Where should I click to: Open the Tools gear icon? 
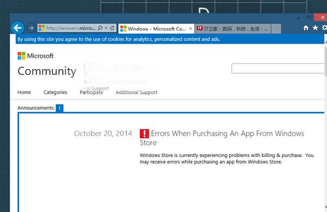[324, 27]
